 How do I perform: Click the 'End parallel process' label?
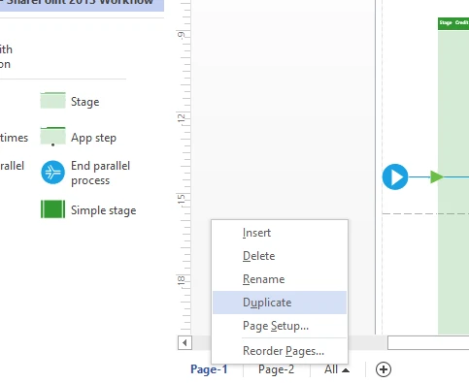(100, 173)
